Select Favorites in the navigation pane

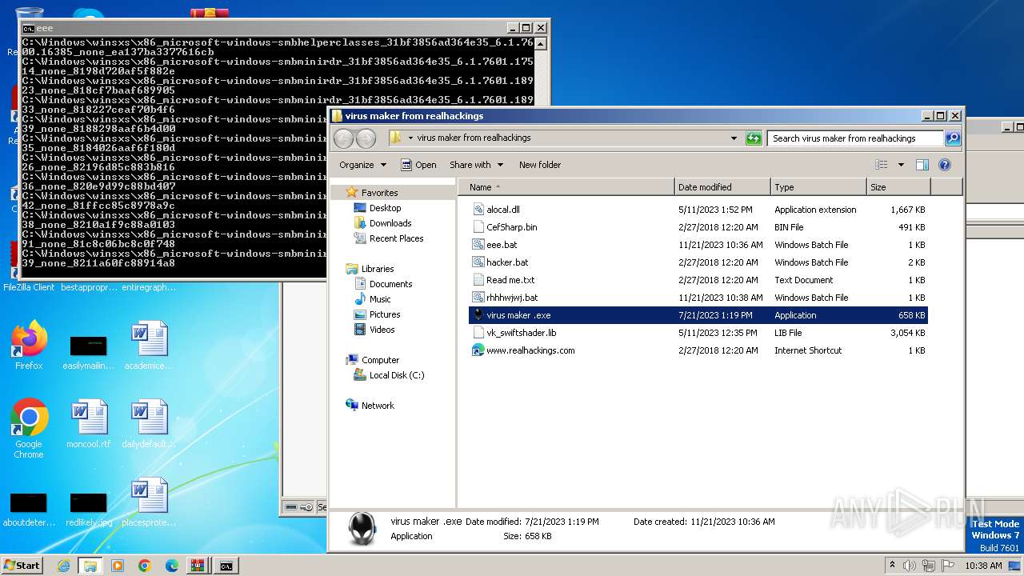379,193
